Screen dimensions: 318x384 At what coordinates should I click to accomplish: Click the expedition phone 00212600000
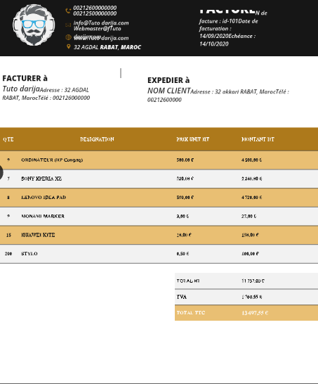pyautogui.click(x=164, y=100)
